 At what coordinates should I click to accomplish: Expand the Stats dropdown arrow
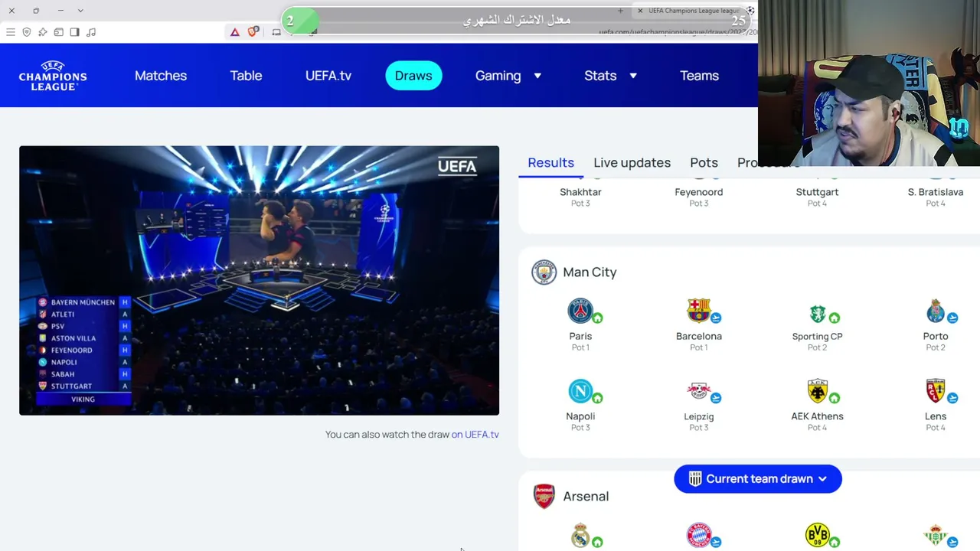[x=633, y=76]
